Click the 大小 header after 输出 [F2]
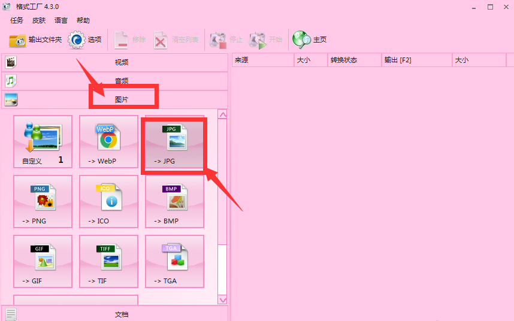This screenshot has width=514, height=321. (x=479, y=60)
